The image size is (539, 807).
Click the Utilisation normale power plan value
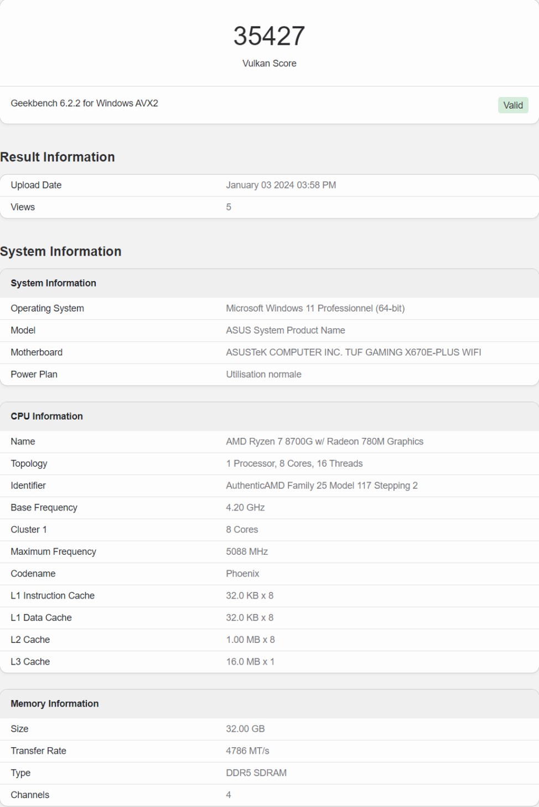click(263, 375)
